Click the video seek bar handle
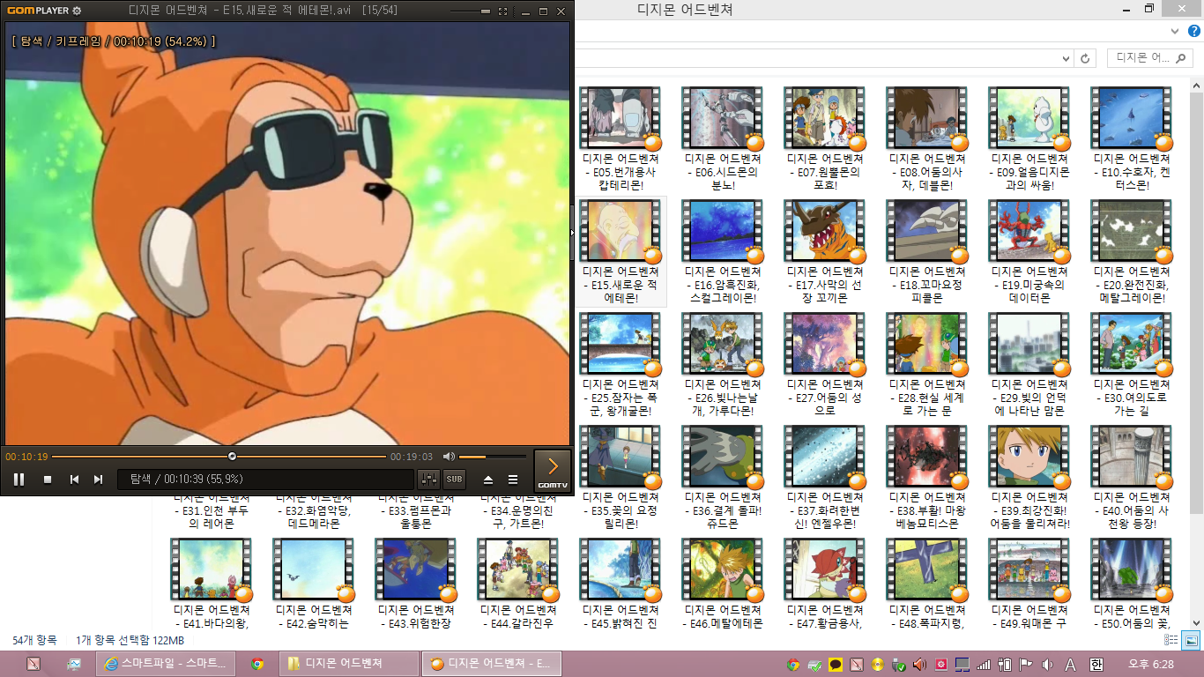1204x677 pixels. click(x=232, y=457)
